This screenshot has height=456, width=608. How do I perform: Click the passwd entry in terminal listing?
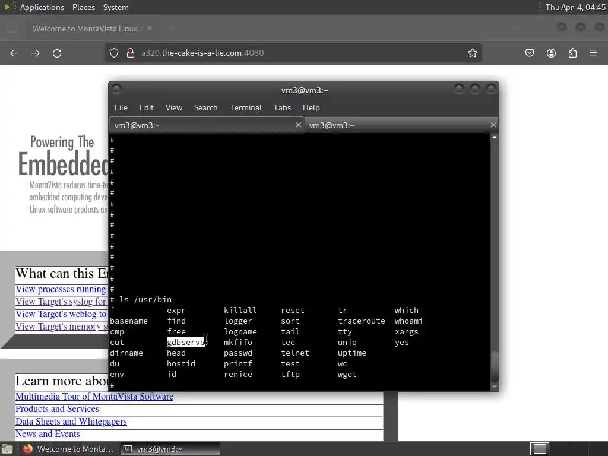coord(238,353)
